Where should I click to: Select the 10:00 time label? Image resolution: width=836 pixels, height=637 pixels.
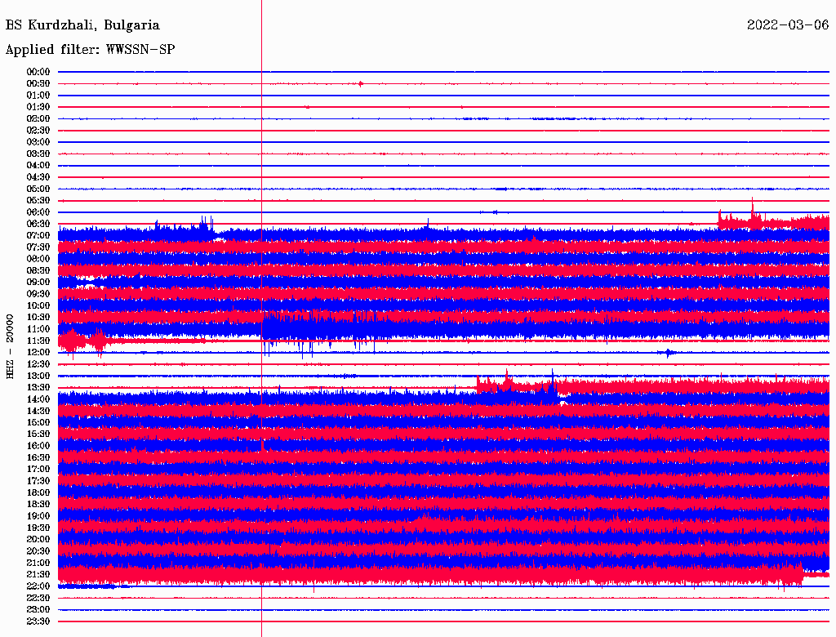(38, 305)
